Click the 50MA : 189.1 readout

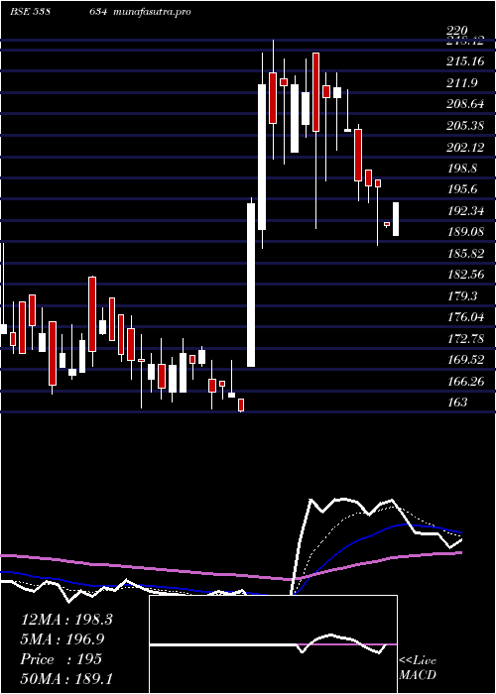click(66, 679)
